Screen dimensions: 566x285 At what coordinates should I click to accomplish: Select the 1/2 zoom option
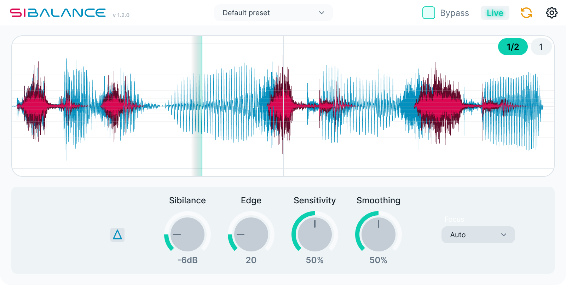click(x=513, y=47)
